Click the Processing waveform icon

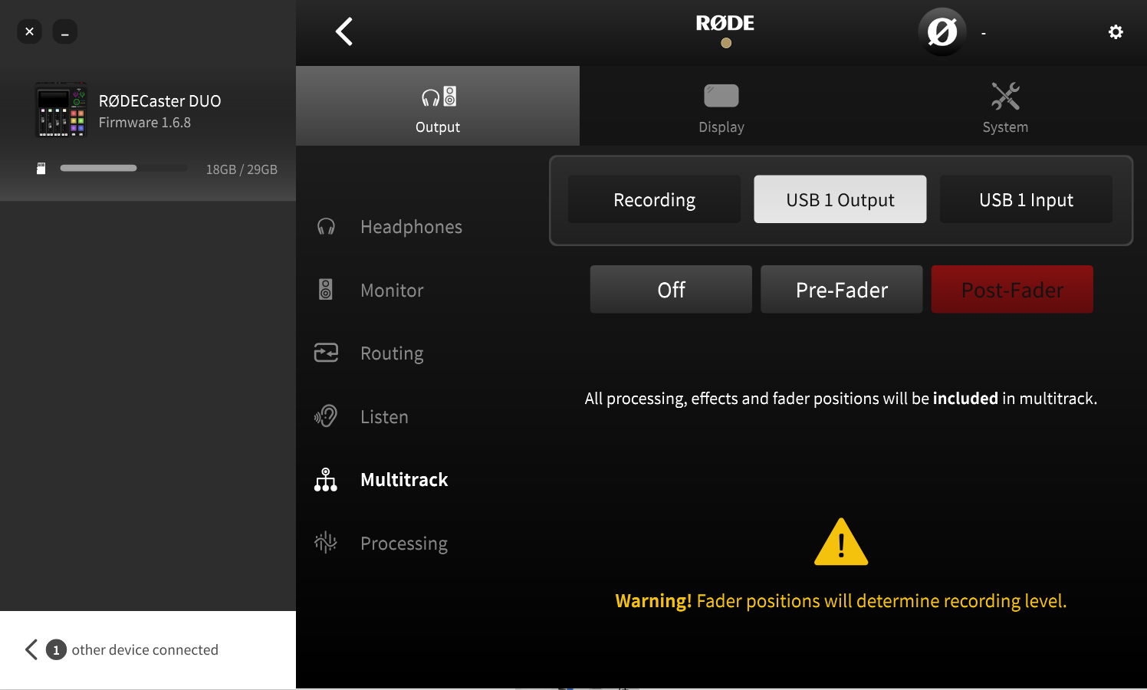[x=326, y=543]
